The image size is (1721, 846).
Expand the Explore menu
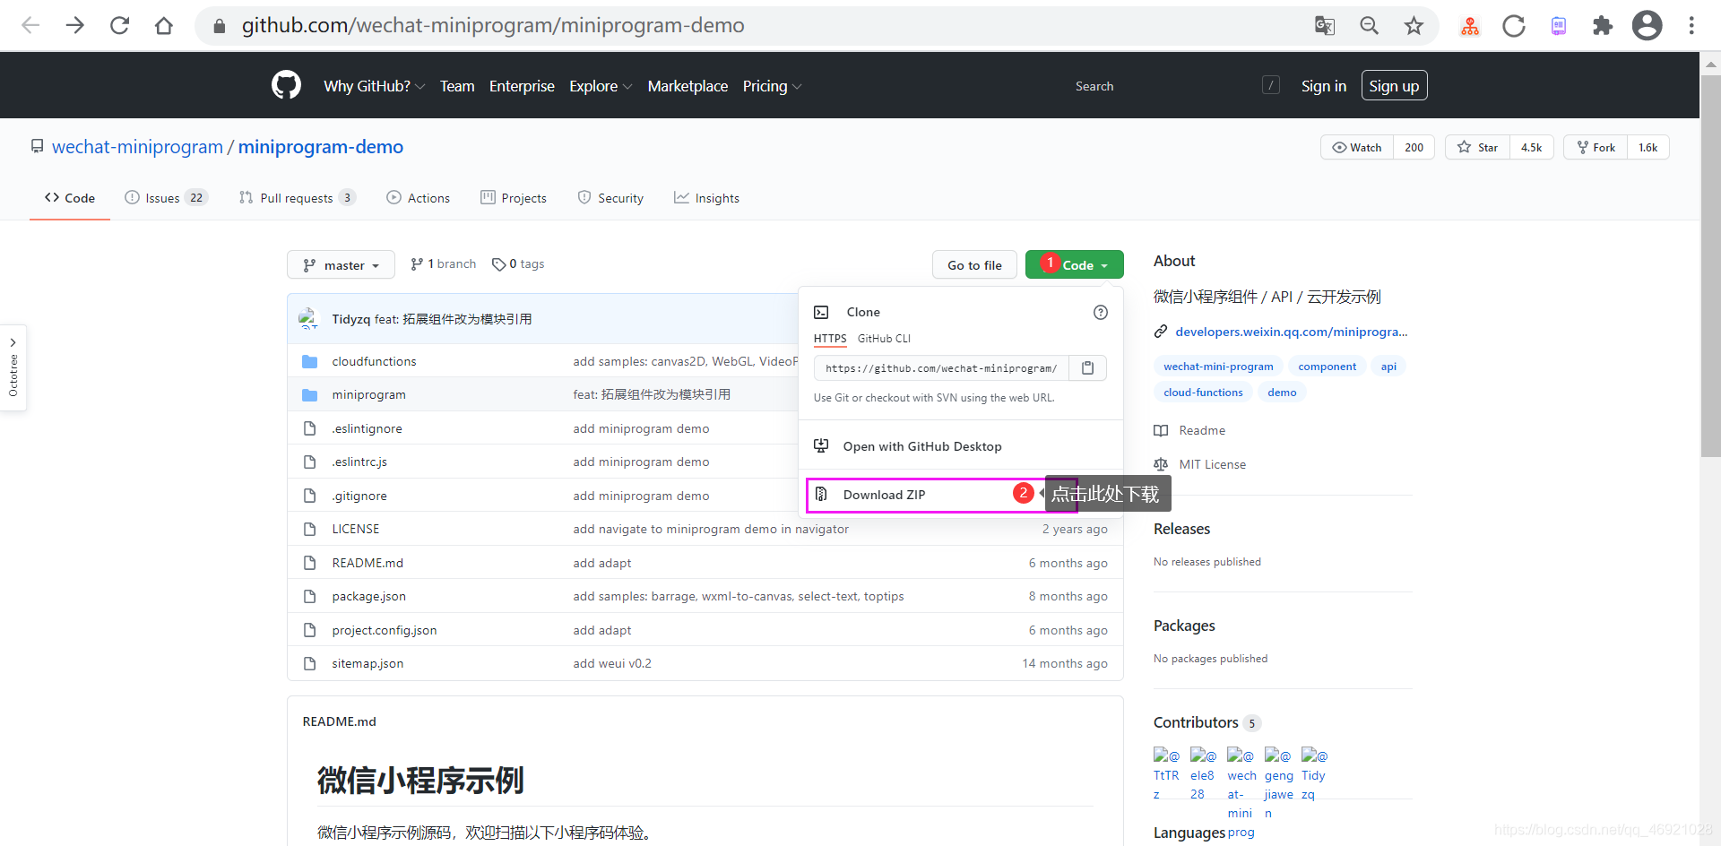(x=601, y=86)
